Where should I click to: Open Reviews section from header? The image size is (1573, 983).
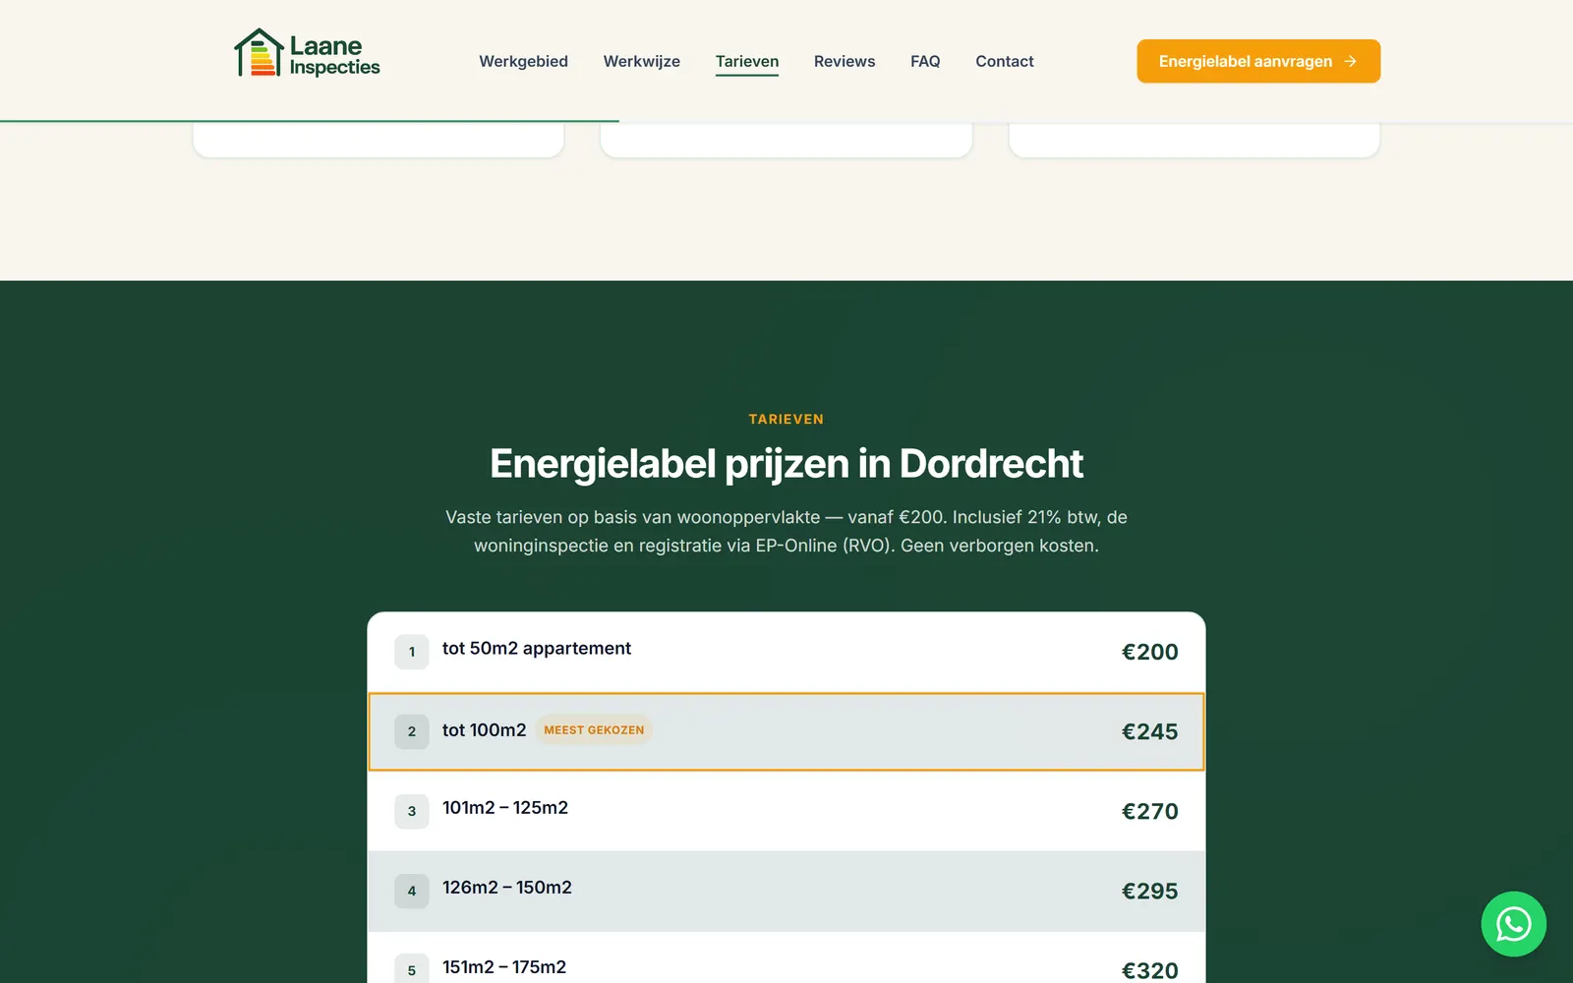845,61
